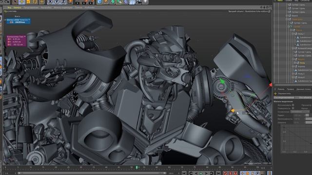The height and width of the screenshot is (175, 312).
Task: Add a camera with camera icon
Action: (x=139, y=2)
